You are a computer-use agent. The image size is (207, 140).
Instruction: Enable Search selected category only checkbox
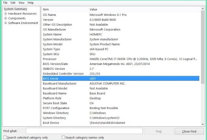(x=5, y=137)
